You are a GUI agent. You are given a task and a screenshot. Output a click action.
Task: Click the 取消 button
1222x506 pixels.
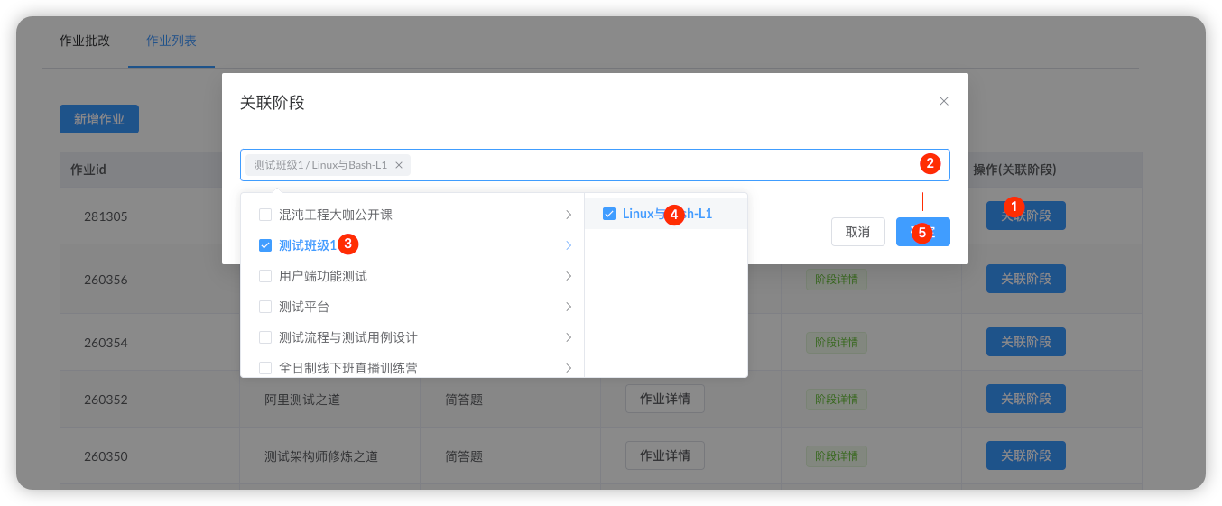click(x=857, y=232)
